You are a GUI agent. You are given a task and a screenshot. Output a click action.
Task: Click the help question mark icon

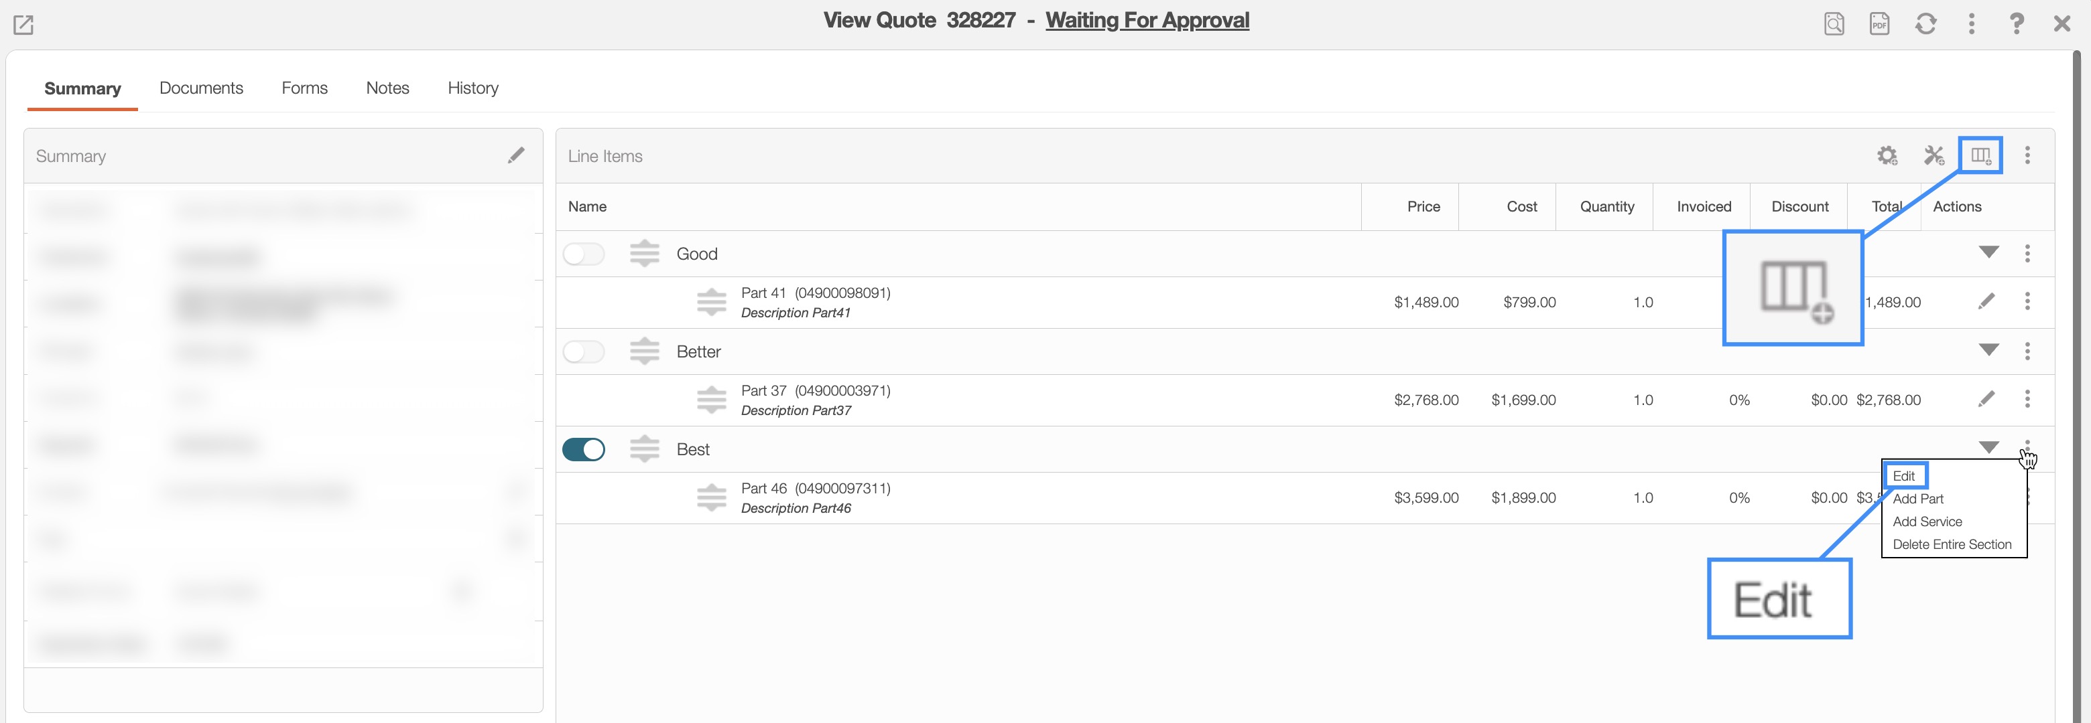[x=2017, y=24]
